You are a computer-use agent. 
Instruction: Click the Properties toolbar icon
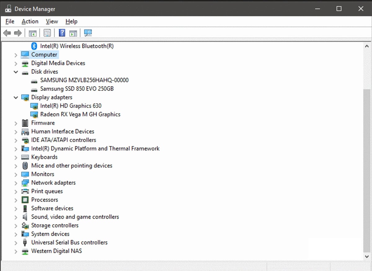(47, 33)
